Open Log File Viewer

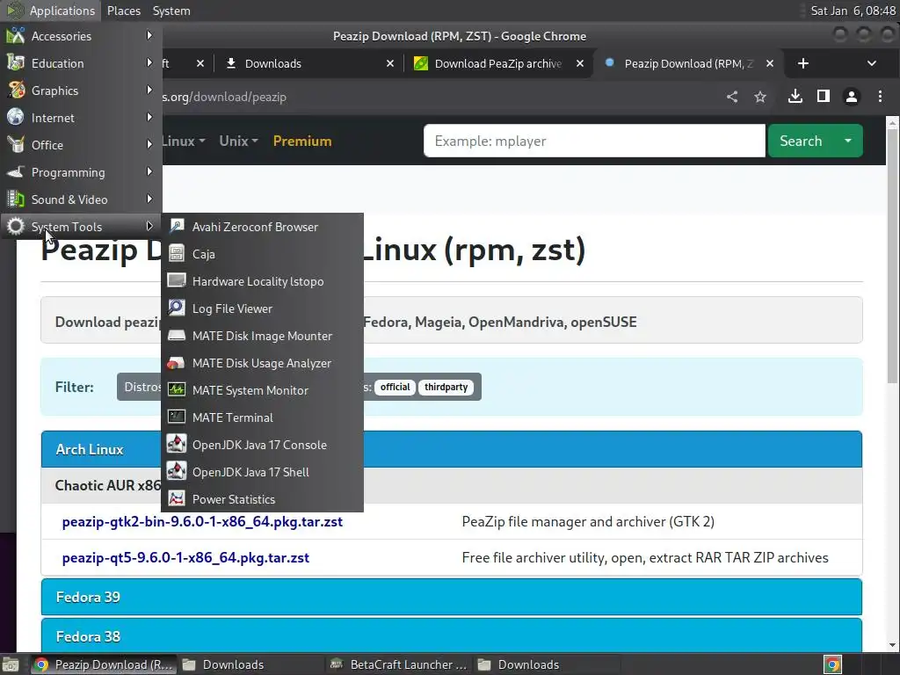[x=262, y=308]
